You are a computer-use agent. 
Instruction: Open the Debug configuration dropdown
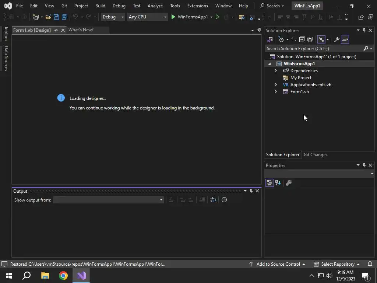(x=122, y=17)
